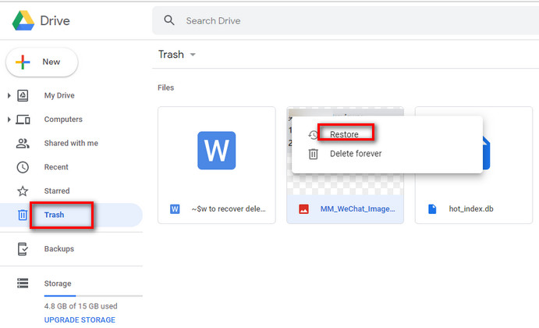Open the UPGRADE STORAGE link

click(x=80, y=319)
